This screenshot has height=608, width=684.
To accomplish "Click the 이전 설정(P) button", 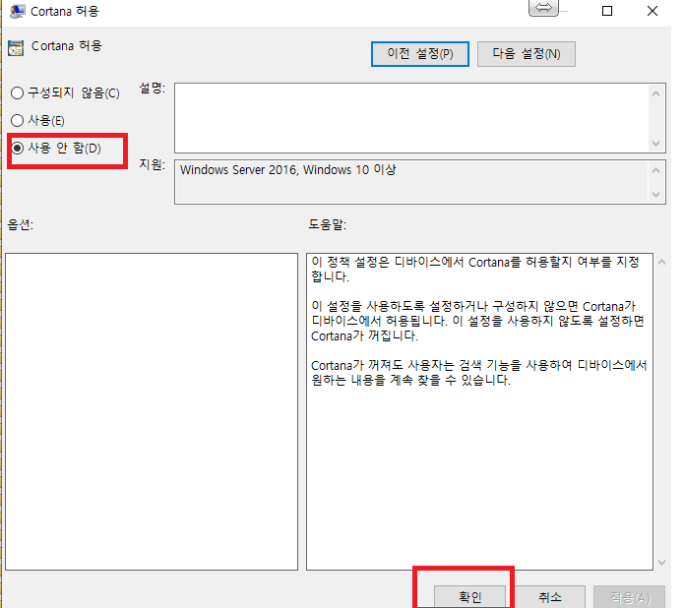I will pyautogui.click(x=419, y=54).
